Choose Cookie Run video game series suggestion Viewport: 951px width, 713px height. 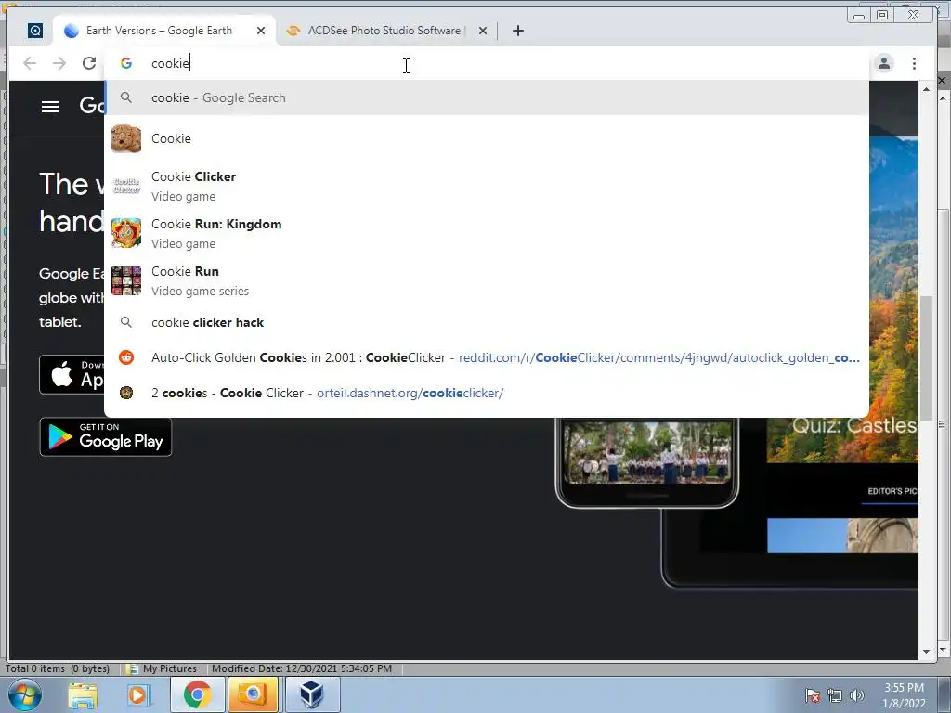pyautogui.click(x=487, y=280)
